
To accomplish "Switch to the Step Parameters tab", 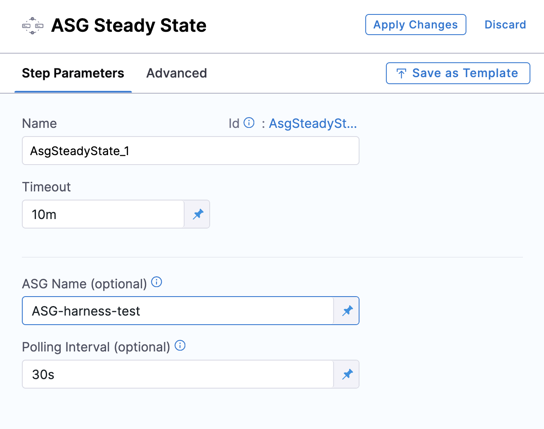I will [73, 73].
